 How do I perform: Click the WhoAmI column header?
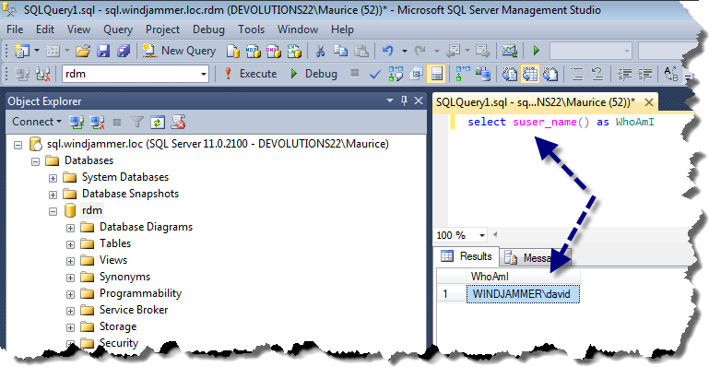[523, 276]
